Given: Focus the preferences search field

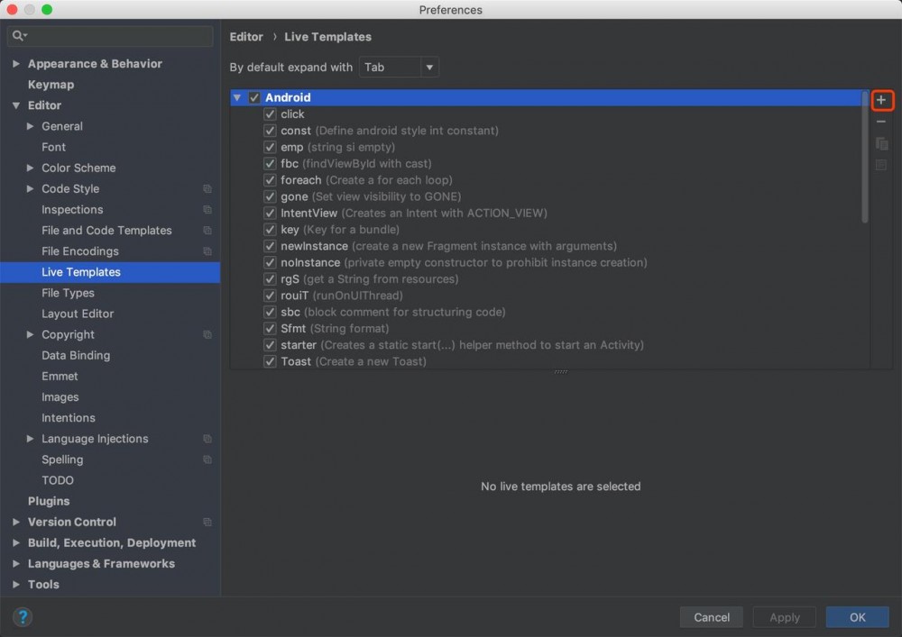Looking at the screenshot, I should click(117, 36).
